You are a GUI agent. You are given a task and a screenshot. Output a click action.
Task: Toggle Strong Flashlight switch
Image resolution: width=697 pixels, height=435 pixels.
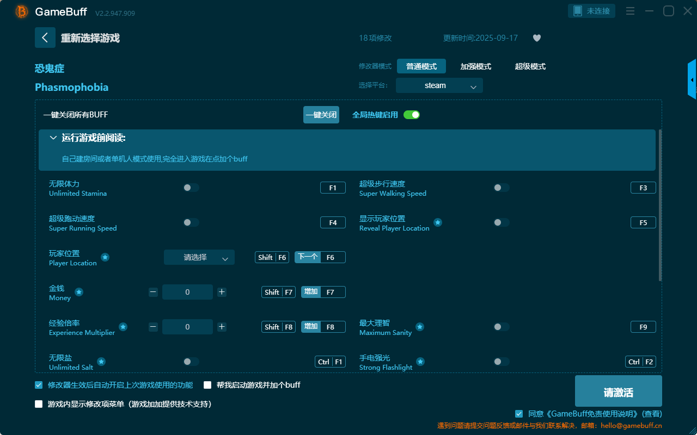pos(502,362)
